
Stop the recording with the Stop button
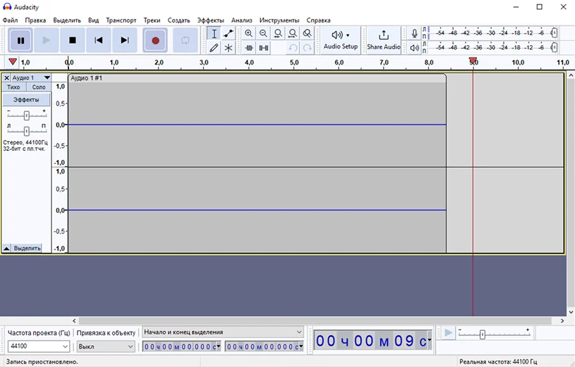coord(72,40)
